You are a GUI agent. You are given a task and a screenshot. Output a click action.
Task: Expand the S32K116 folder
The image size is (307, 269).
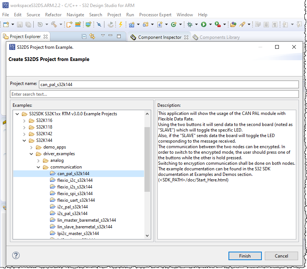(24, 121)
